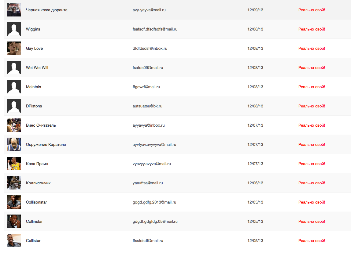Open the Collistar profile name
The image size is (351, 253).
(33, 240)
